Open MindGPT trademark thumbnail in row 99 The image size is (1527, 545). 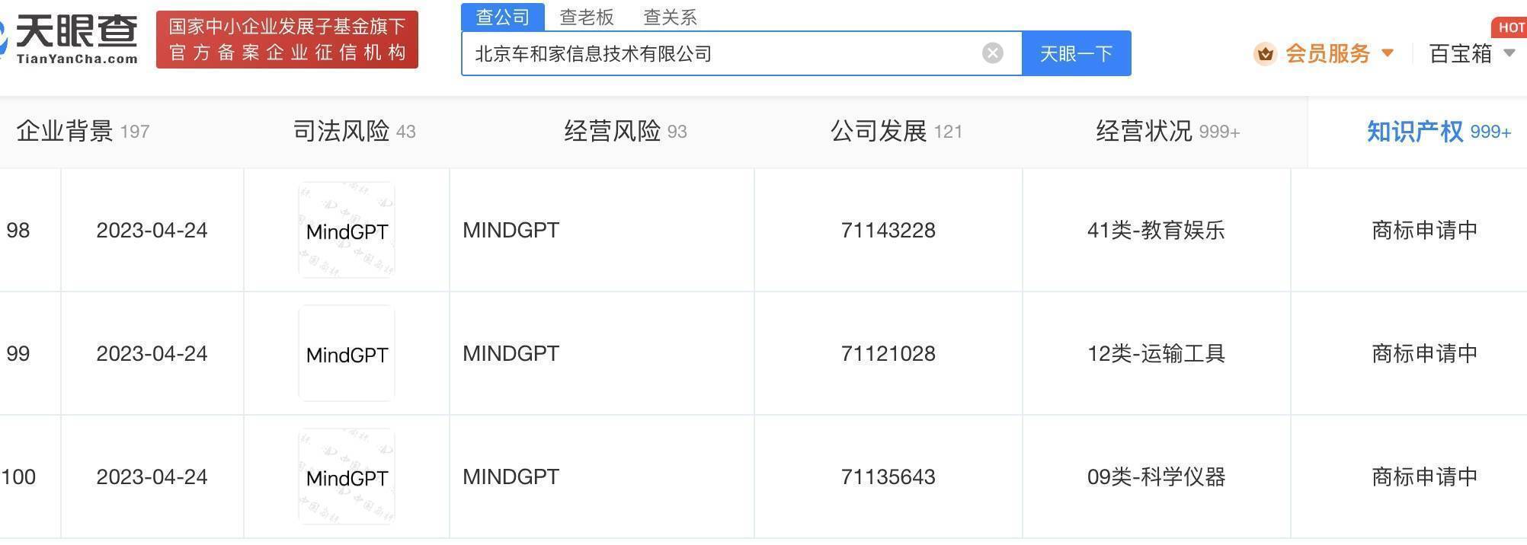pyautogui.click(x=347, y=353)
